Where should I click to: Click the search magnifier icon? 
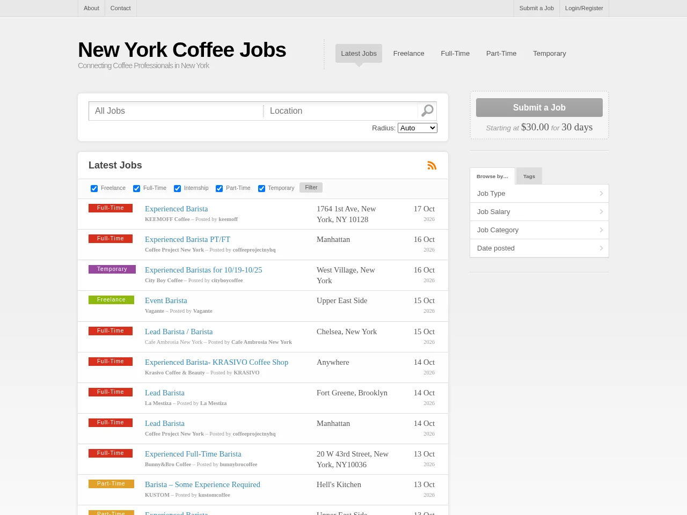pos(427,111)
